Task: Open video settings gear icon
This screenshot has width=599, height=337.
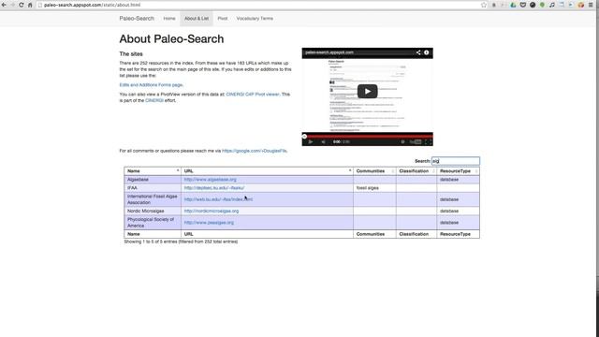Action: click(x=402, y=141)
